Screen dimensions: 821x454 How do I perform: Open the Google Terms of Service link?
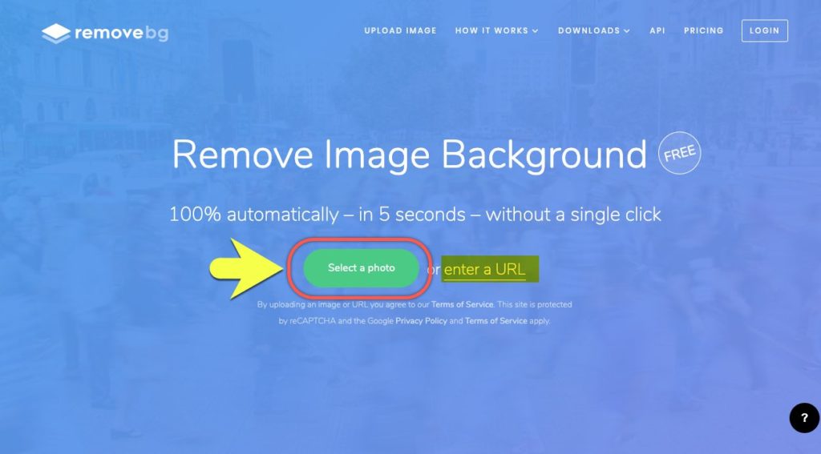point(495,321)
